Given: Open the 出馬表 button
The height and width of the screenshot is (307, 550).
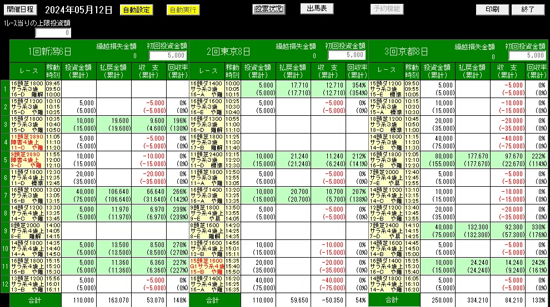Looking at the screenshot, I should [317, 9].
